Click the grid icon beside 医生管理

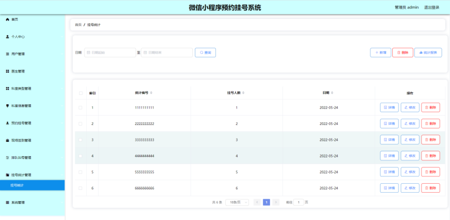click(x=8, y=71)
